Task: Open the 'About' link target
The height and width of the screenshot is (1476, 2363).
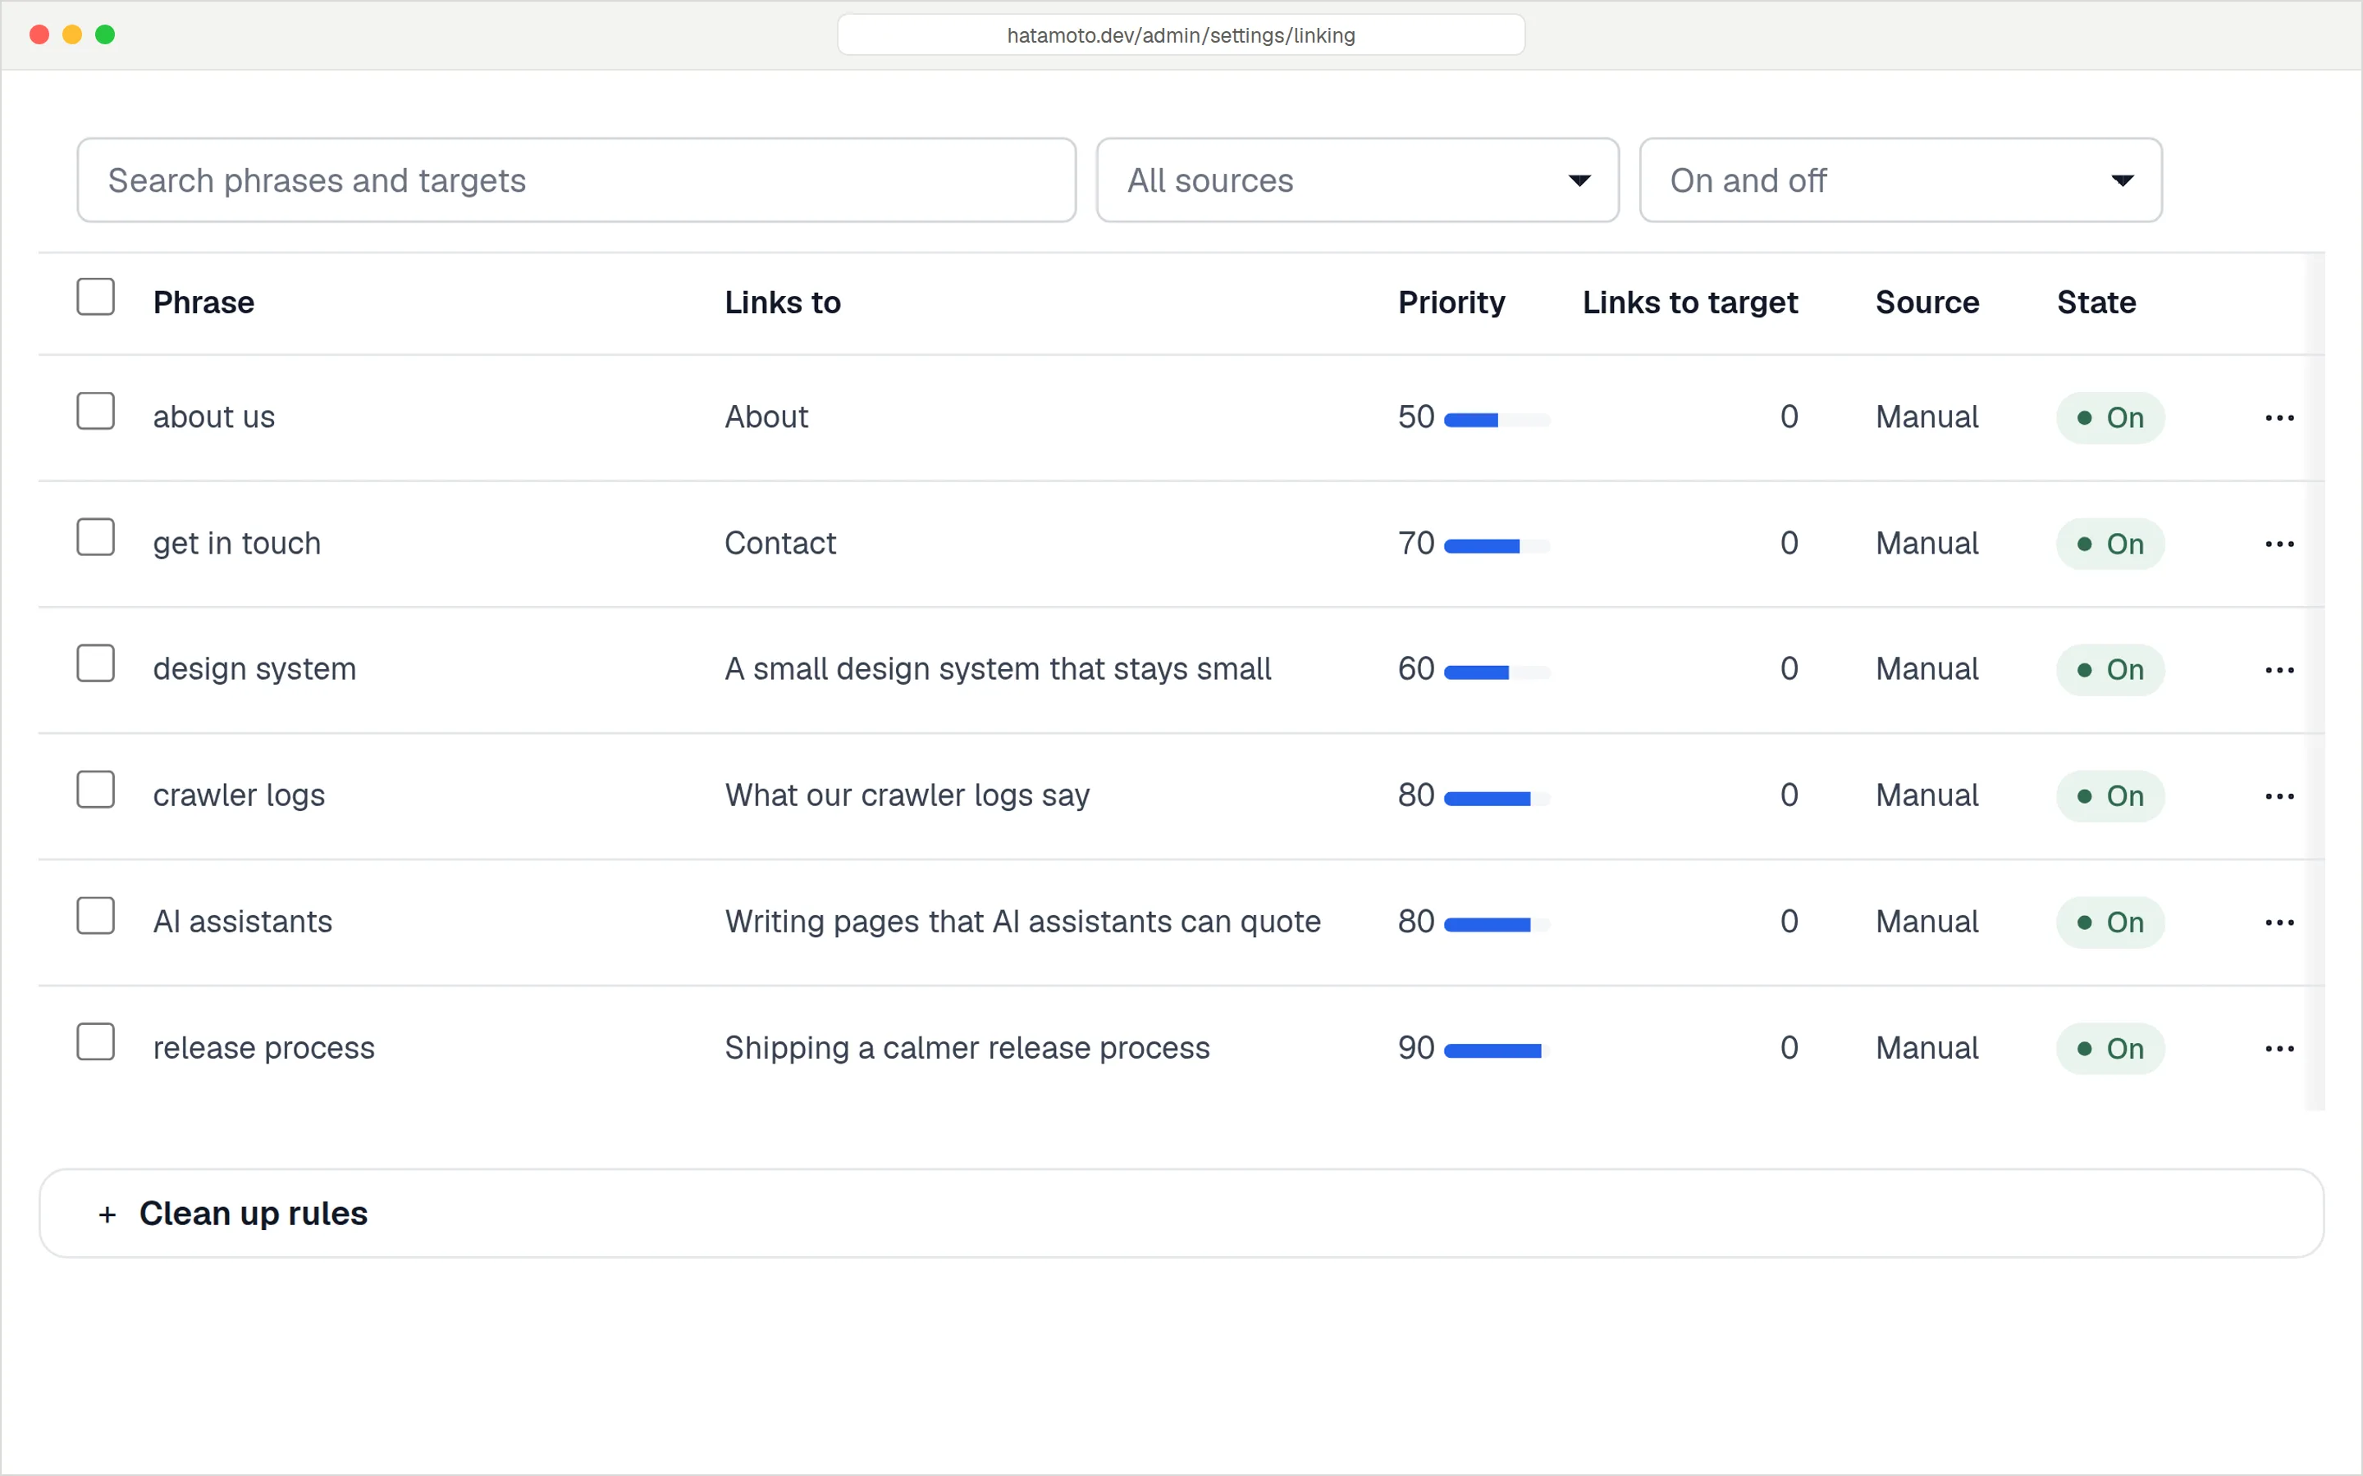Action: pos(766,418)
